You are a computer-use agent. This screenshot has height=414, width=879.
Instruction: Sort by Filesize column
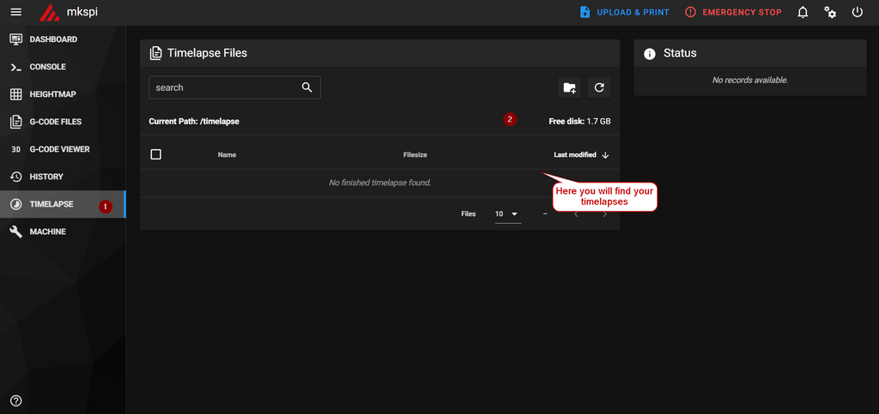coord(415,155)
